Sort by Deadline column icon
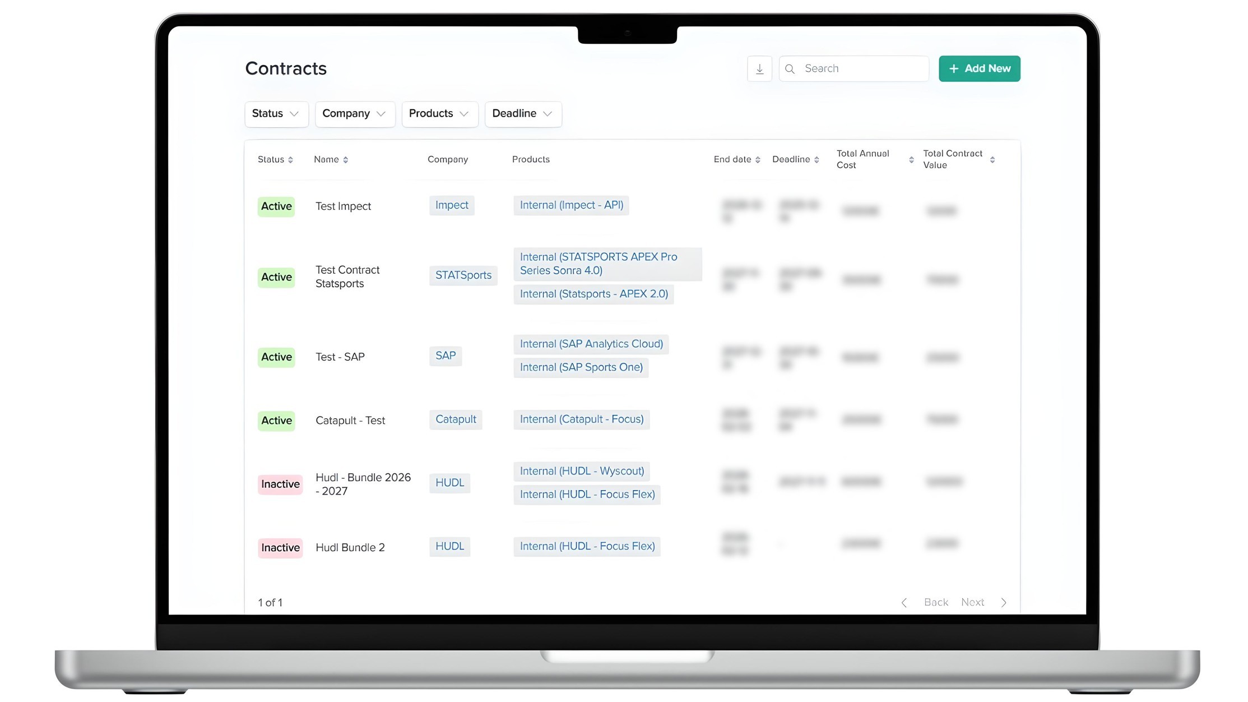The height and width of the screenshot is (702, 1248). [816, 159]
